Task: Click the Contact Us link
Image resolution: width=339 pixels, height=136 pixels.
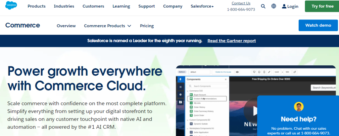Action: pyautogui.click(x=241, y=3)
